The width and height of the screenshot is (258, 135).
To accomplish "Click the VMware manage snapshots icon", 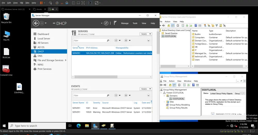I will [x=67, y=3].
